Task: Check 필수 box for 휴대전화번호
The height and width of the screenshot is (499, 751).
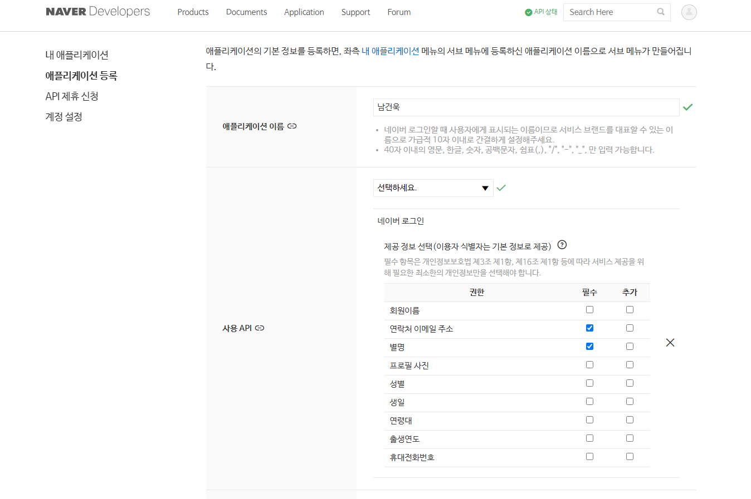Action: pyautogui.click(x=589, y=457)
